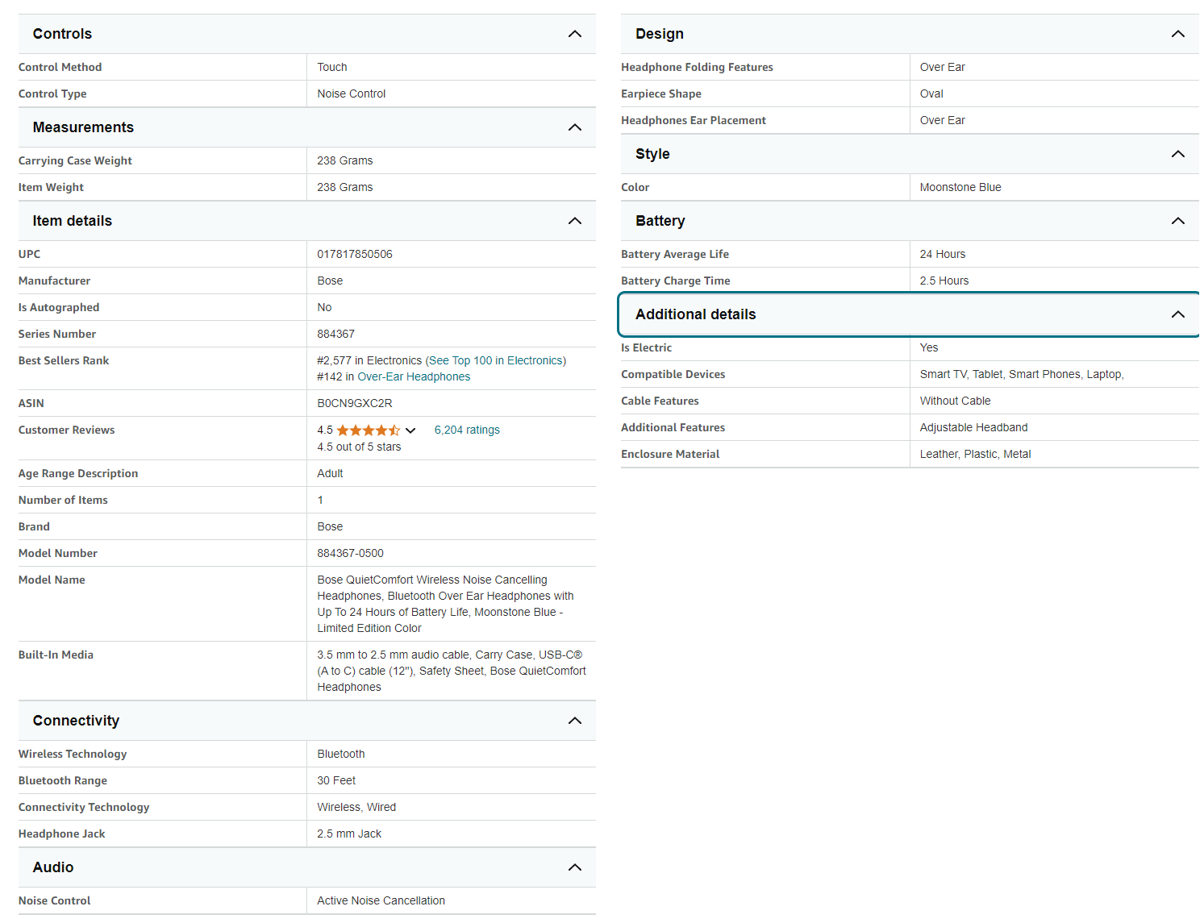Screen dimensions: 1204x923
Task: Open See Top 100 in Electronics link
Action: (496, 360)
